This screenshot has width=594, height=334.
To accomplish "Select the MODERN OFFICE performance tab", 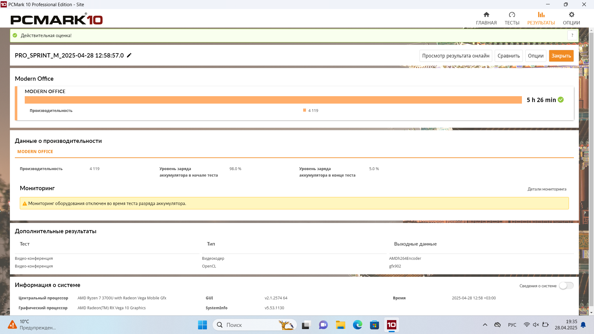I will pos(35,152).
